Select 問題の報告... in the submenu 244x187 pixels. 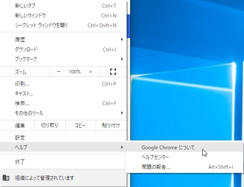(184, 167)
